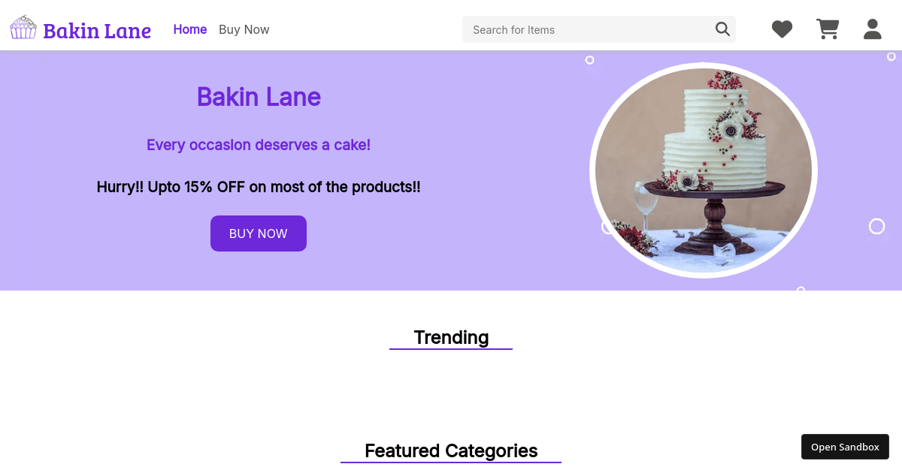The height and width of the screenshot is (473, 902).
Task: Click the 15% OFF promotional text
Action: (259, 187)
